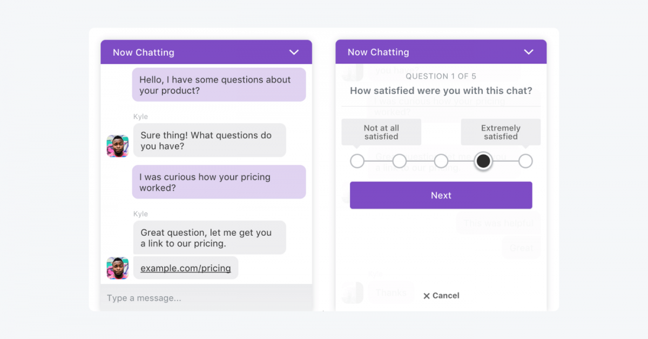Collapse the right Now Chatting survey chevron
The image size is (648, 339).
coord(529,52)
